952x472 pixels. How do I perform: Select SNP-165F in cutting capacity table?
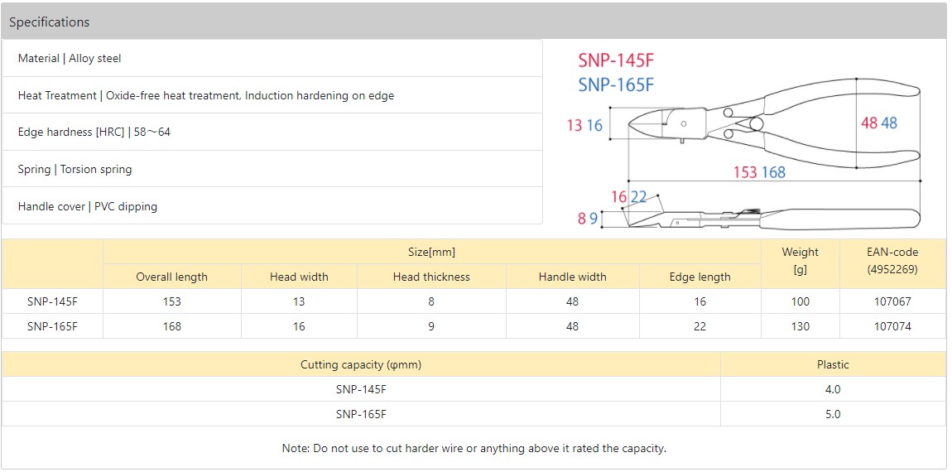(x=361, y=414)
